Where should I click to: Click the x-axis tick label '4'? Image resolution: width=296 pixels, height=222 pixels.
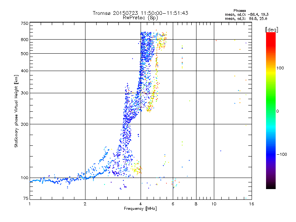click(x=141, y=204)
